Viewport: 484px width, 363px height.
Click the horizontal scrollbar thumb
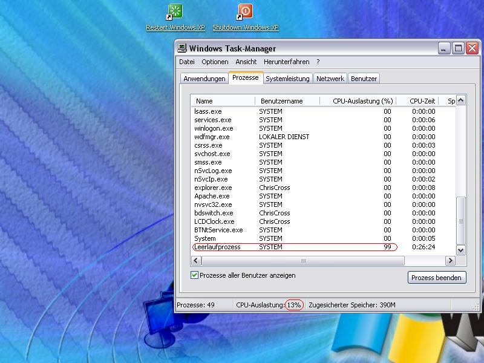303,261
